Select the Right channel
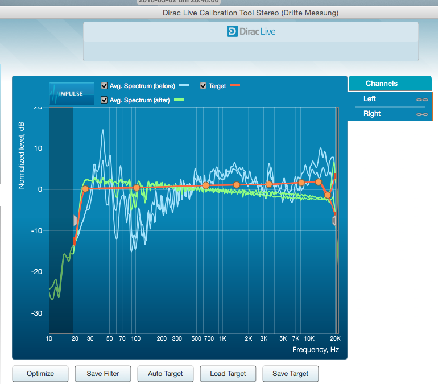This screenshot has height=384, width=438. coord(372,113)
